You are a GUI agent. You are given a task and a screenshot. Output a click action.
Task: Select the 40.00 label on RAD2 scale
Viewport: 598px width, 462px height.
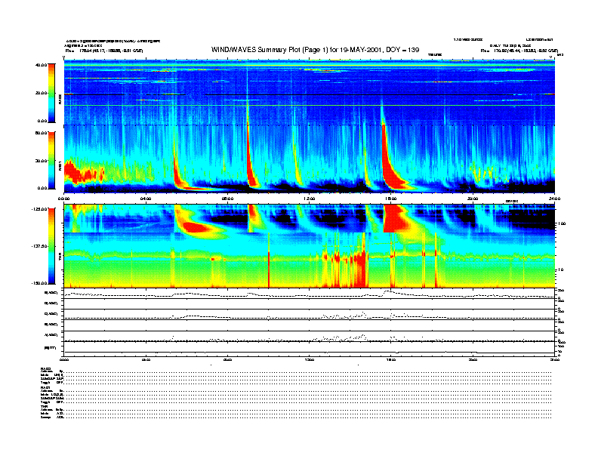42,65
